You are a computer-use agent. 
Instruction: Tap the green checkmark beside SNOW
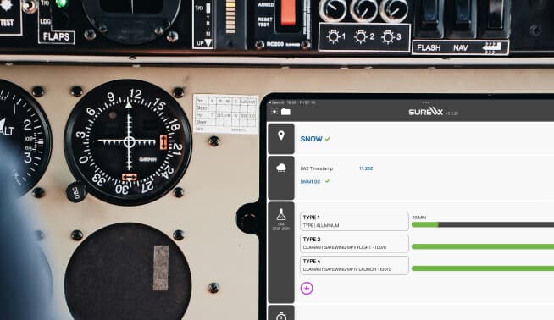click(x=328, y=139)
